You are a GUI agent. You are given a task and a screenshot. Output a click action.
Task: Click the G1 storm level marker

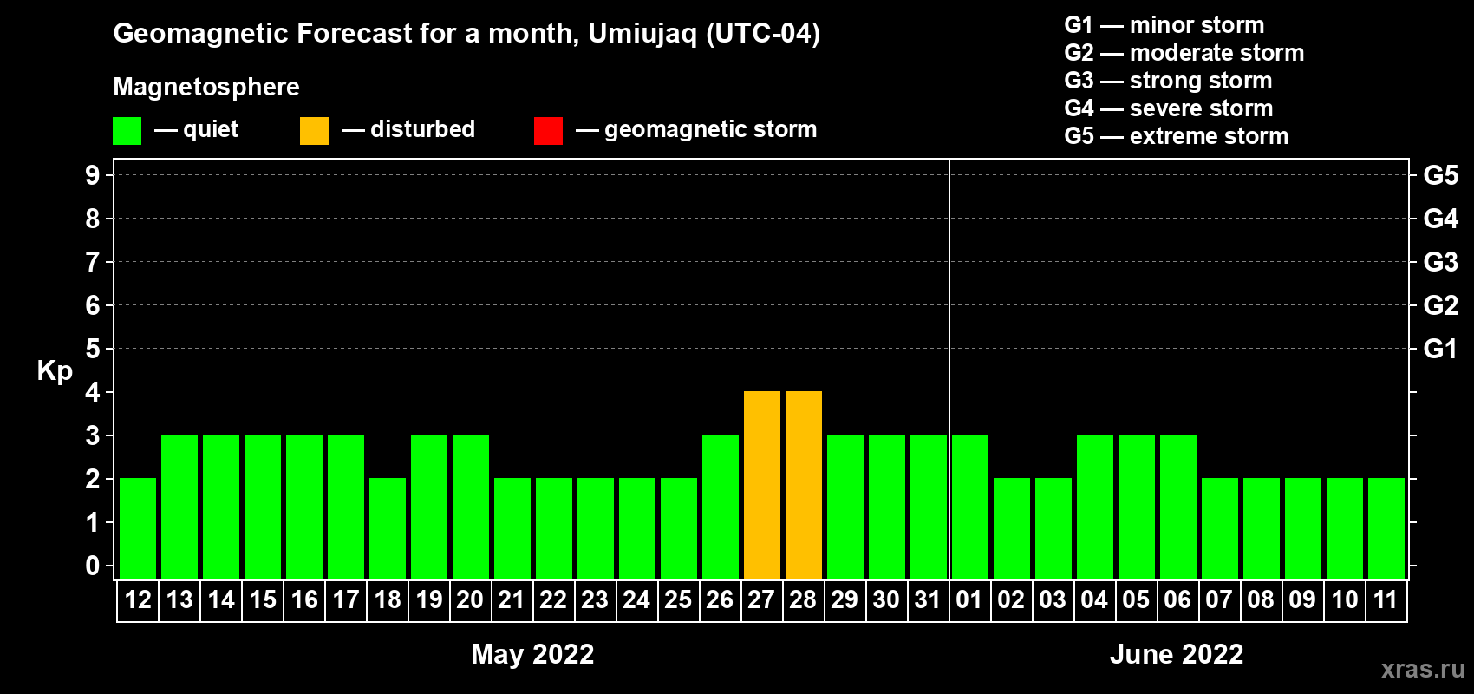[x=1440, y=349]
